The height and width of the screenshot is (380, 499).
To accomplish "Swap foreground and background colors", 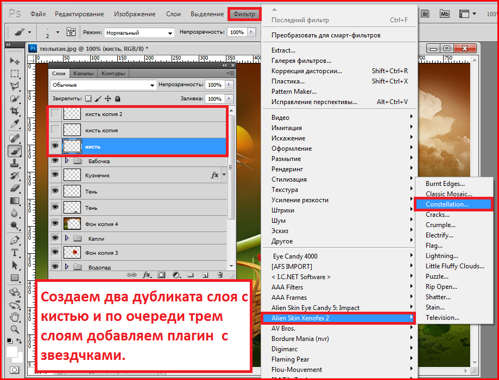I will 19,341.
